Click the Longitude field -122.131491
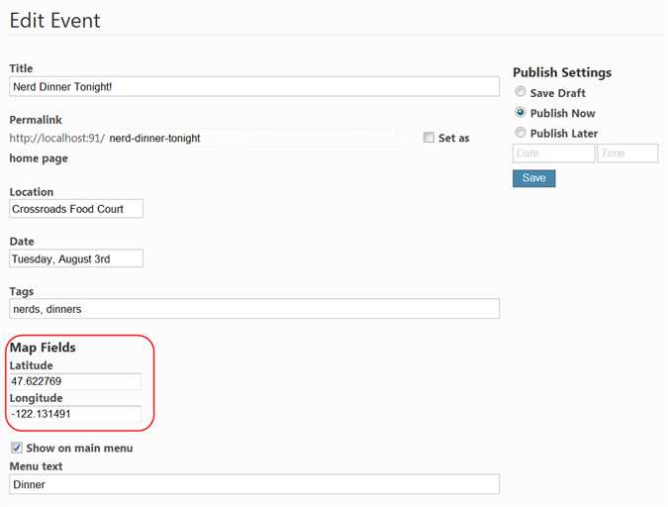The width and height of the screenshot is (668, 507). (75, 414)
